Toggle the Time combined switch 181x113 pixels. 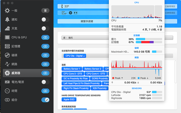(45, 91)
